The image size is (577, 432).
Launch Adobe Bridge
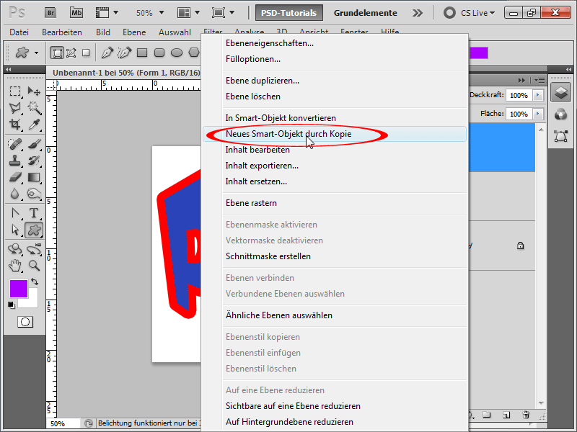(50, 13)
